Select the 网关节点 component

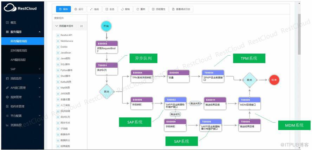point(64,123)
